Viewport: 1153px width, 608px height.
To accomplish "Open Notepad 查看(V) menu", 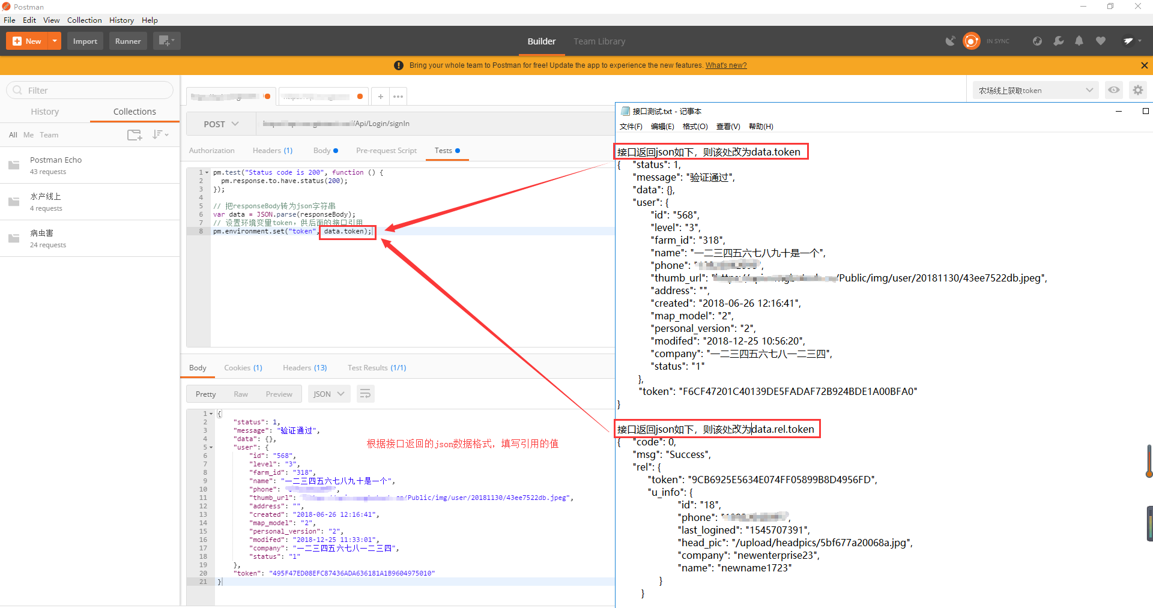I will coord(728,127).
